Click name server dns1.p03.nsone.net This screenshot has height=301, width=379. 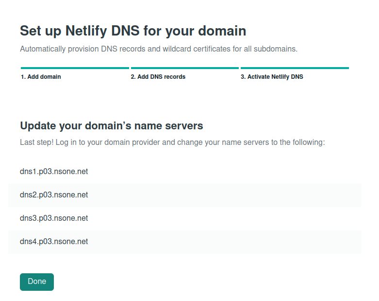[x=54, y=172]
